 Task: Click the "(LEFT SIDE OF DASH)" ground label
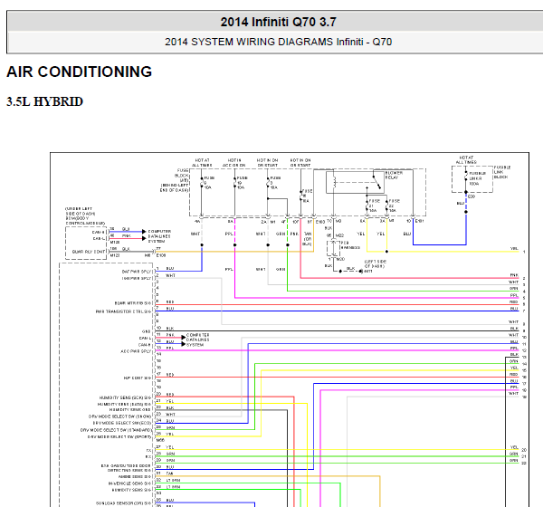click(x=375, y=263)
